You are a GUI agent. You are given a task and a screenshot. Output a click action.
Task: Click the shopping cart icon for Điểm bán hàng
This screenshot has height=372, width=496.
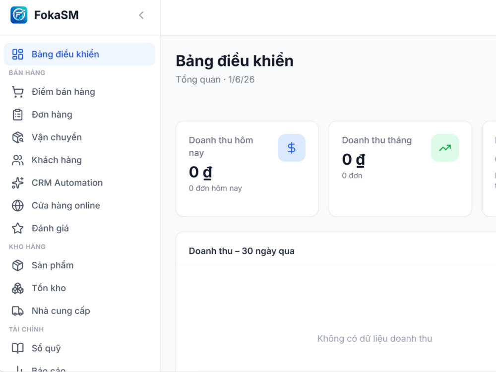click(17, 92)
